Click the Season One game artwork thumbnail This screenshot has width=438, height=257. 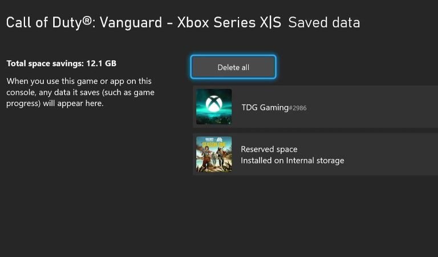[214, 154]
